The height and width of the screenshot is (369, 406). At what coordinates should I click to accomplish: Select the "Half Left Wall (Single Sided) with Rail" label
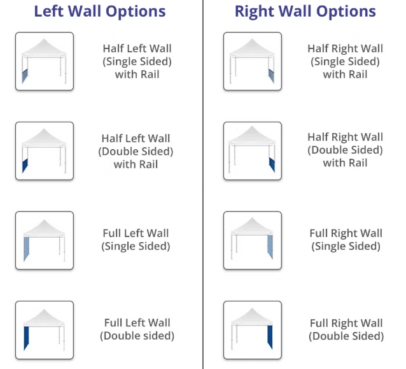[137, 61]
